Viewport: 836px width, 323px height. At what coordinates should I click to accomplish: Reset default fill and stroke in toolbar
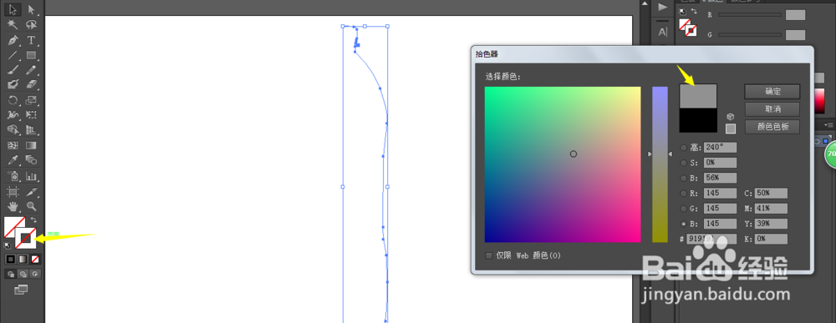(x=8, y=245)
